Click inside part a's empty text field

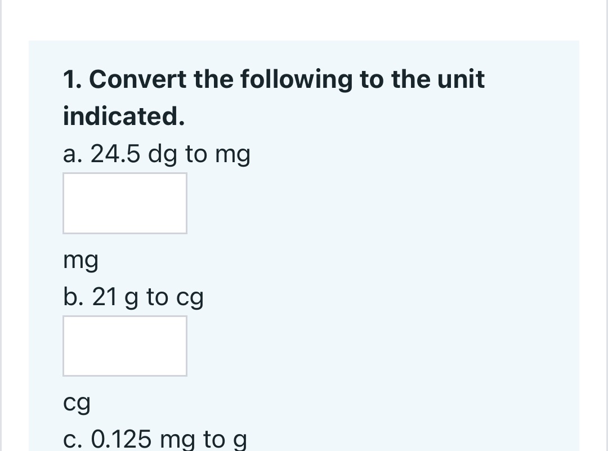(125, 203)
